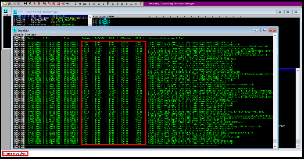Click the 'Log data' window title text

pyautogui.click(x=23, y=30)
